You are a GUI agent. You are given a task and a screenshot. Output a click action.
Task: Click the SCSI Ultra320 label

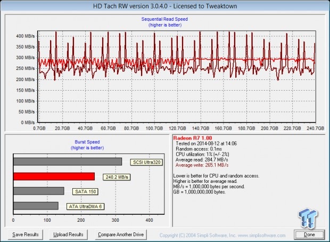146,163
